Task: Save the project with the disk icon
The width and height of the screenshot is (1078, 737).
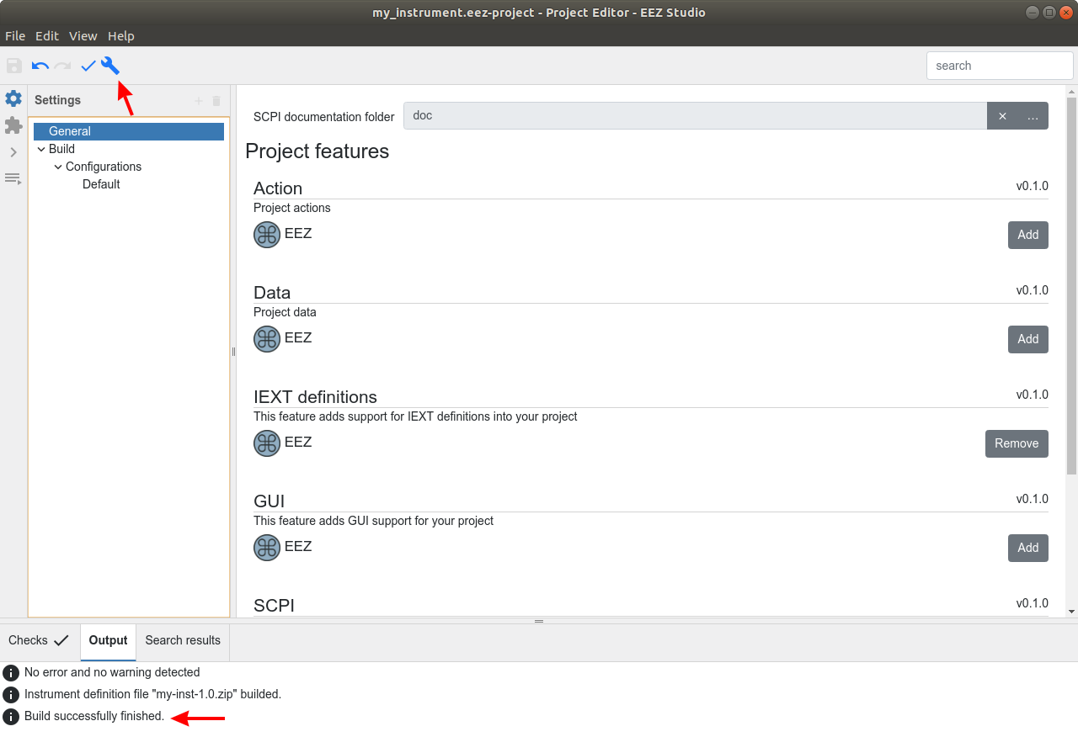Action: [13, 66]
